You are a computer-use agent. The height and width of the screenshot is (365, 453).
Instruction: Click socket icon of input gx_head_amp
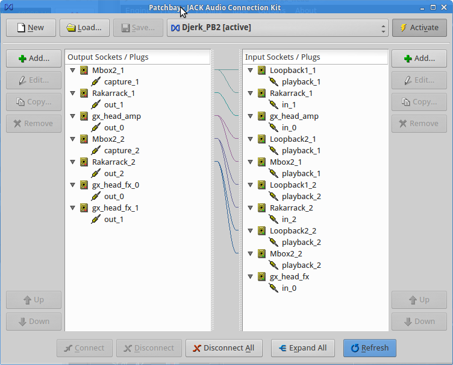261,116
